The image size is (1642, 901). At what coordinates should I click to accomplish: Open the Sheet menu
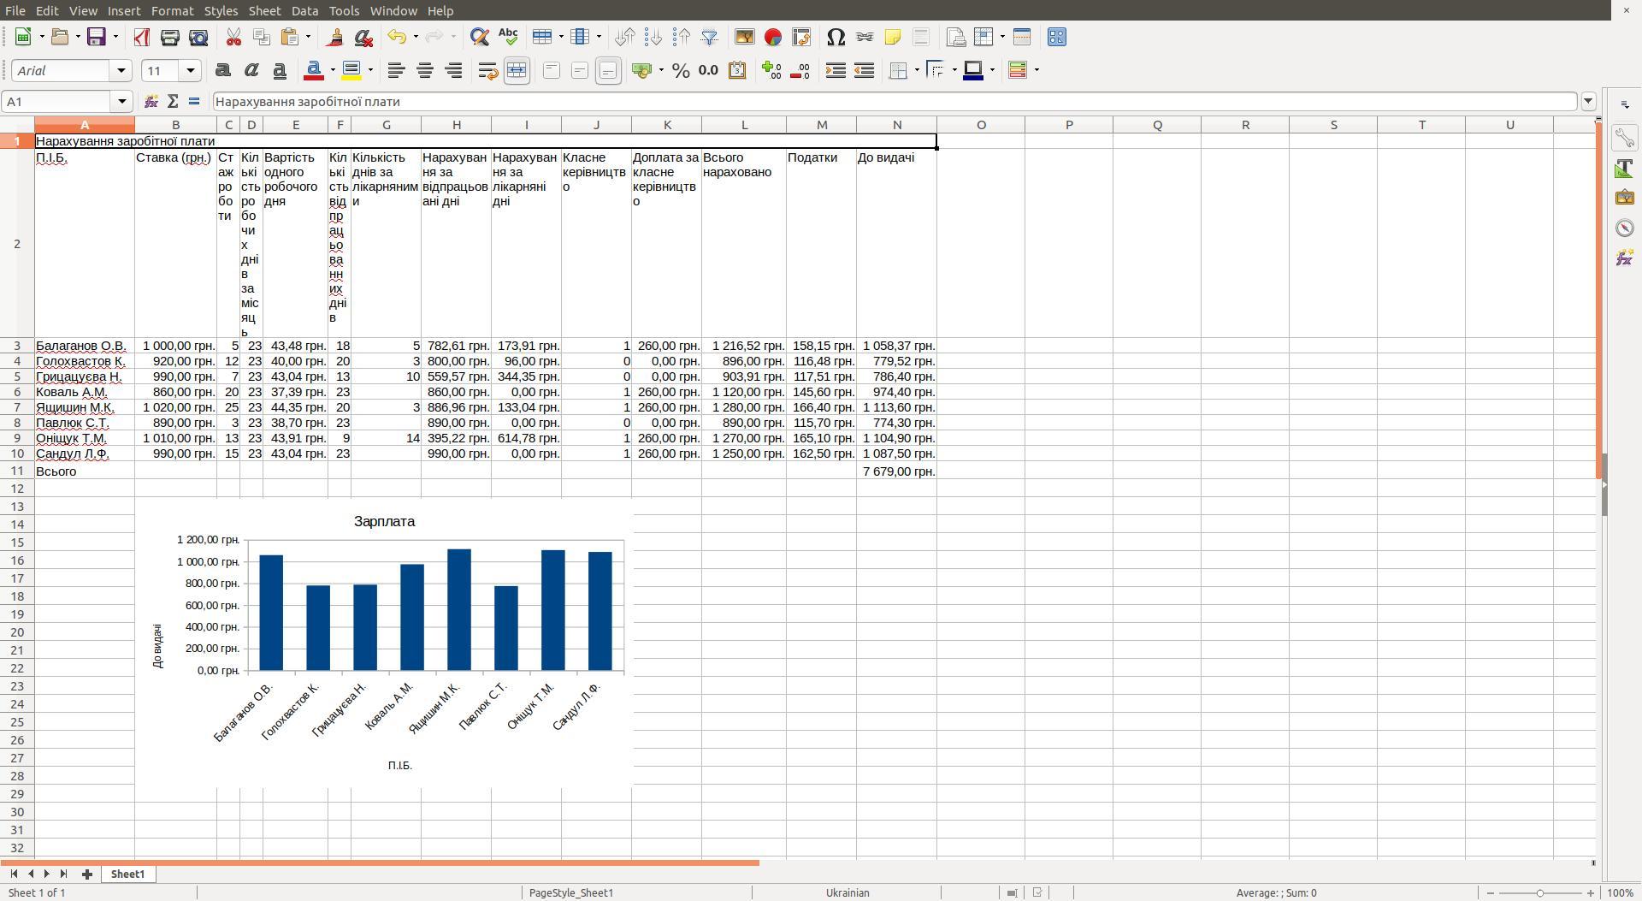[x=264, y=10]
